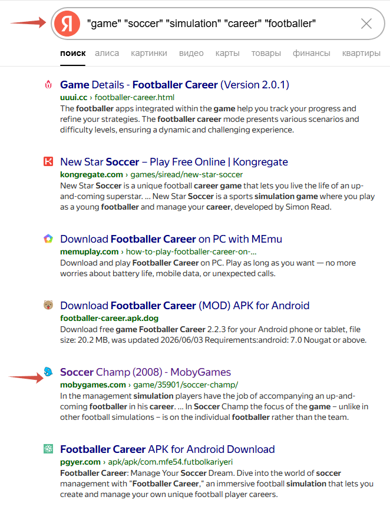Open Download Footballer Career on PC with MEmu
This screenshot has height=510, width=390.
point(171,239)
